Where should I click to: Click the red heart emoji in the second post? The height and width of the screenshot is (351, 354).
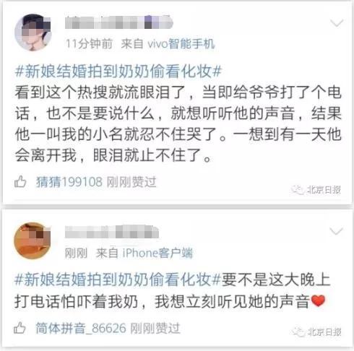click(318, 300)
